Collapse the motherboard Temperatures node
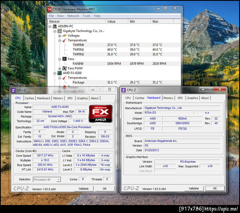Image resolution: width=240 pixels, height=213 pixels. 60,41
